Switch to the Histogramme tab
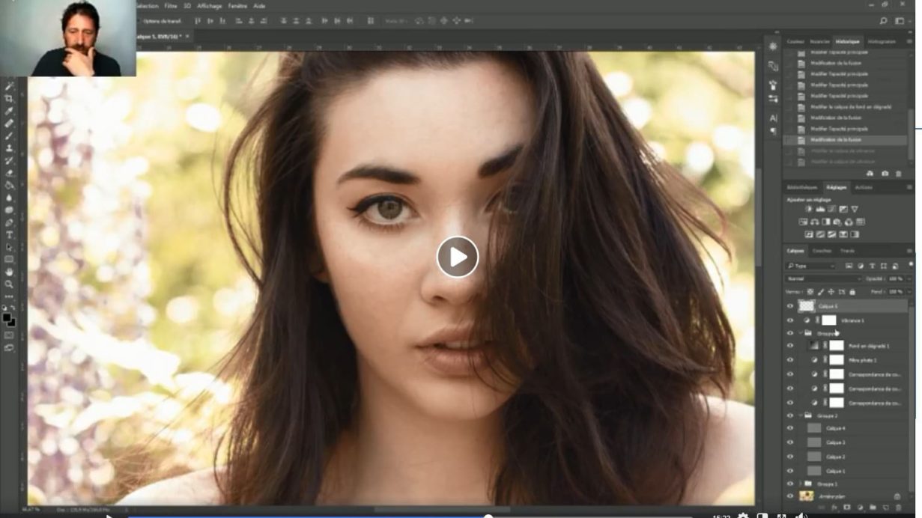The width and height of the screenshot is (922, 518). (x=882, y=42)
